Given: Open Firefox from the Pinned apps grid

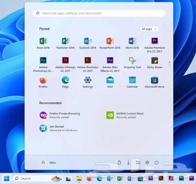Looking at the screenshot, I should coord(43,82).
